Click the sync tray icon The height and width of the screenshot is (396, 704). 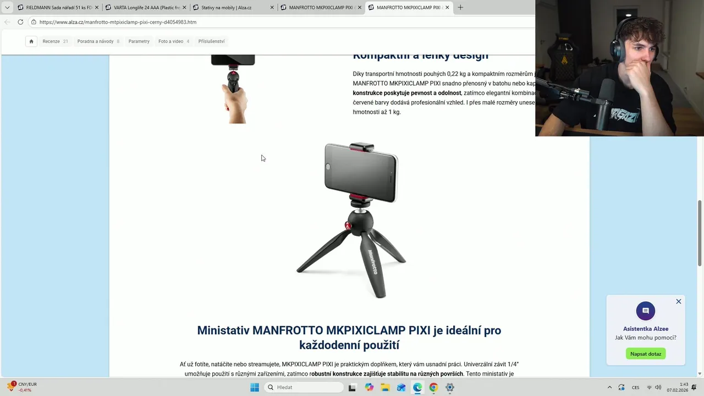coord(621,387)
